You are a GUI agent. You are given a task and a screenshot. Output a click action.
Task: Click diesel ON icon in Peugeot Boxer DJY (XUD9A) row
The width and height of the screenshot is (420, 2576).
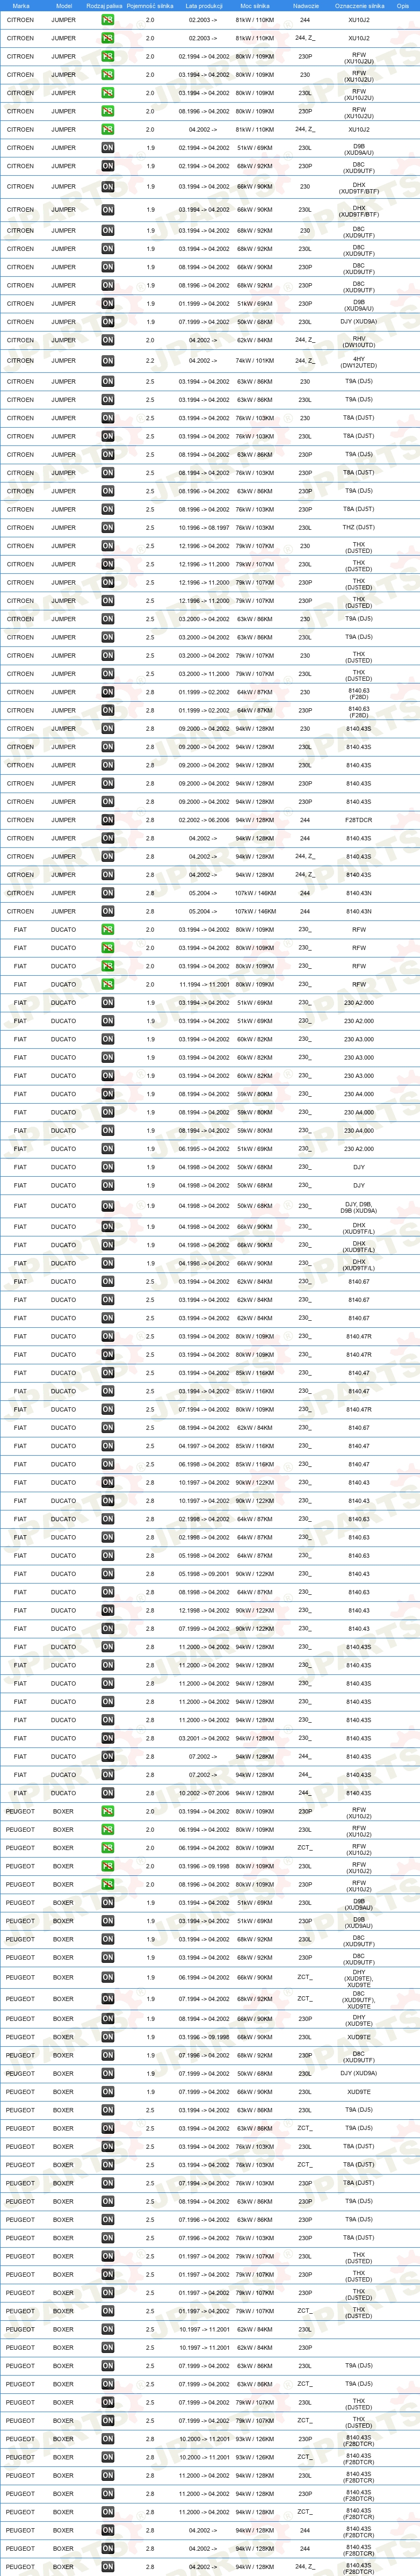tap(107, 2073)
